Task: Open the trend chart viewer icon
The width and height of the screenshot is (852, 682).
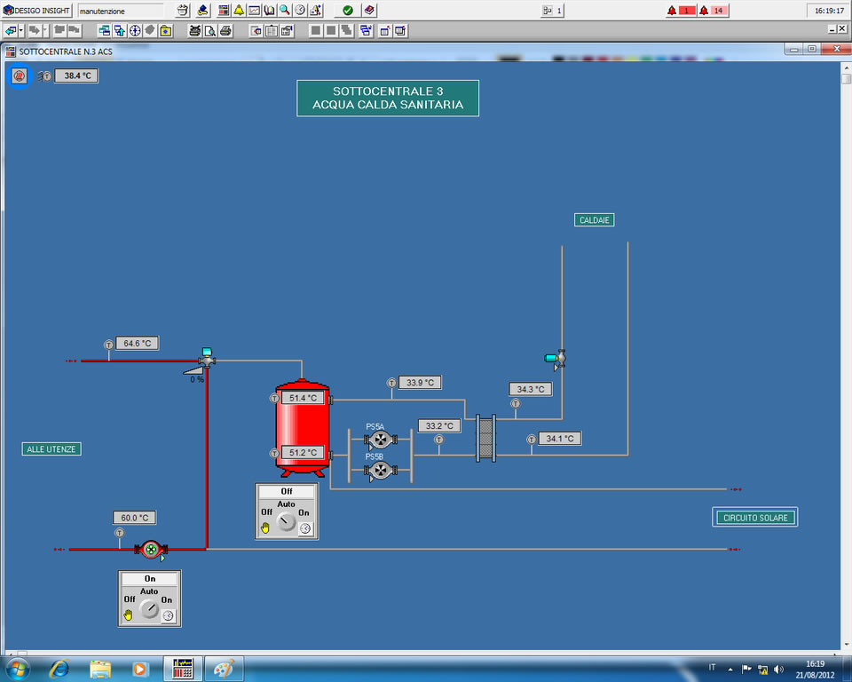Action: click(x=255, y=11)
